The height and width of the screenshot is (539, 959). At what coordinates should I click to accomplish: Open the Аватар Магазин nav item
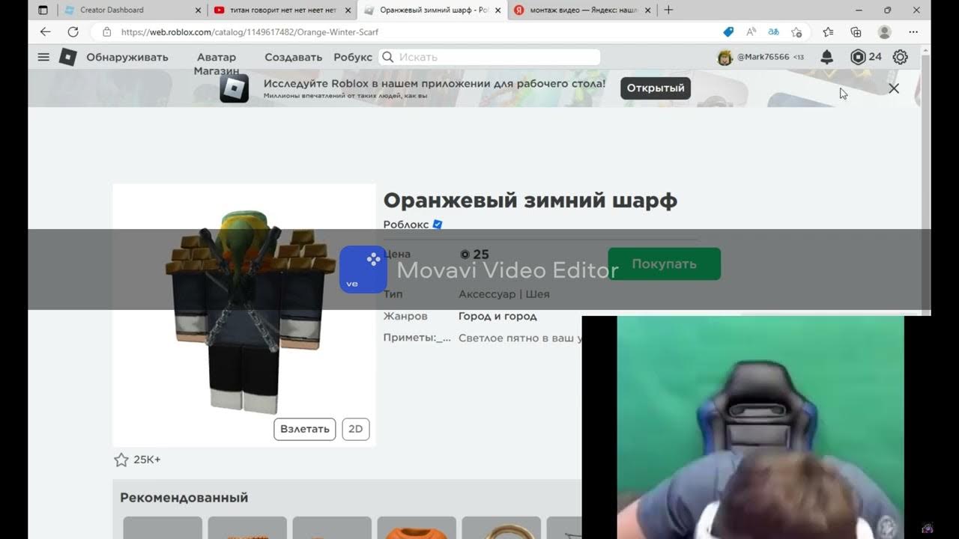pos(217,64)
